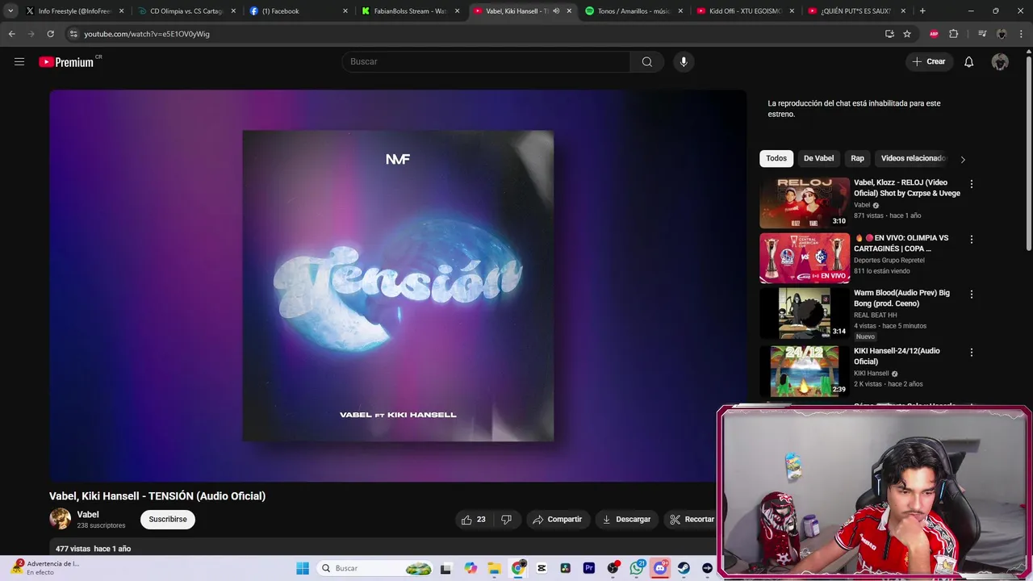Bookmark this page with star icon
The height and width of the screenshot is (581, 1033).
point(907,34)
